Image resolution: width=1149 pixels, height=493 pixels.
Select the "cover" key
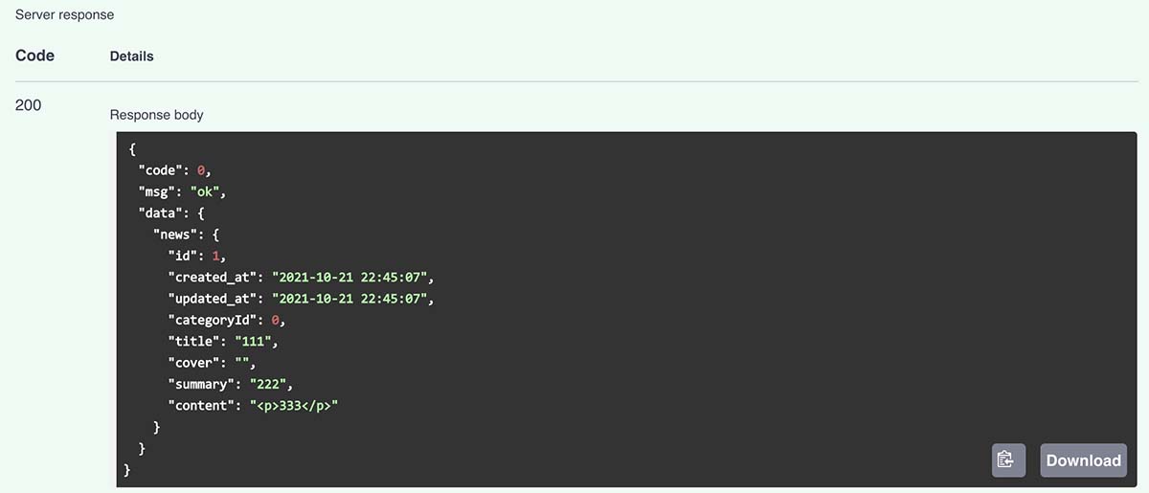point(195,363)
